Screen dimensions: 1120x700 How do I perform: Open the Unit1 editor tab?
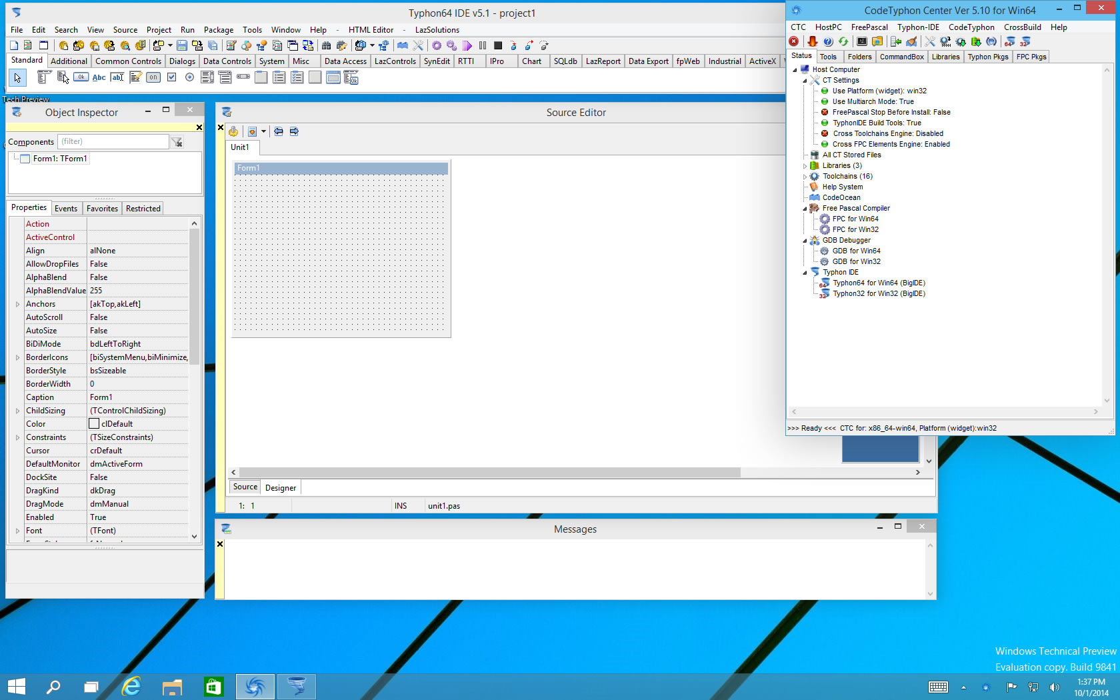coord(240,147)
